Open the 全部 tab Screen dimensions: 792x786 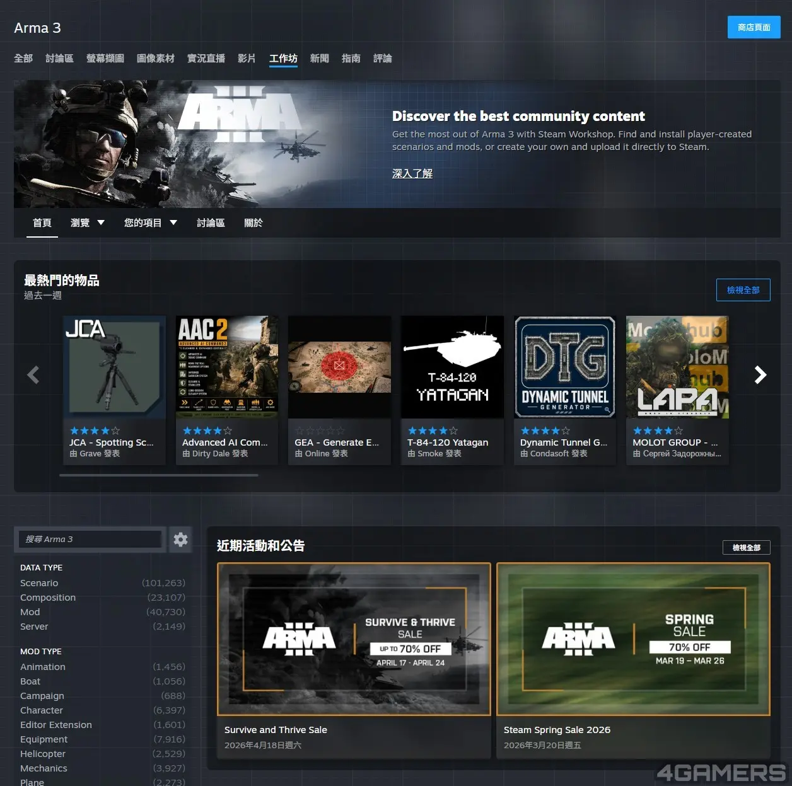coord(23,58)
